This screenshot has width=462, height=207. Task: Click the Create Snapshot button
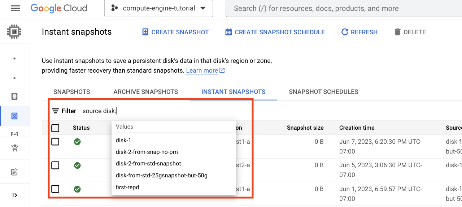[175, 32]
